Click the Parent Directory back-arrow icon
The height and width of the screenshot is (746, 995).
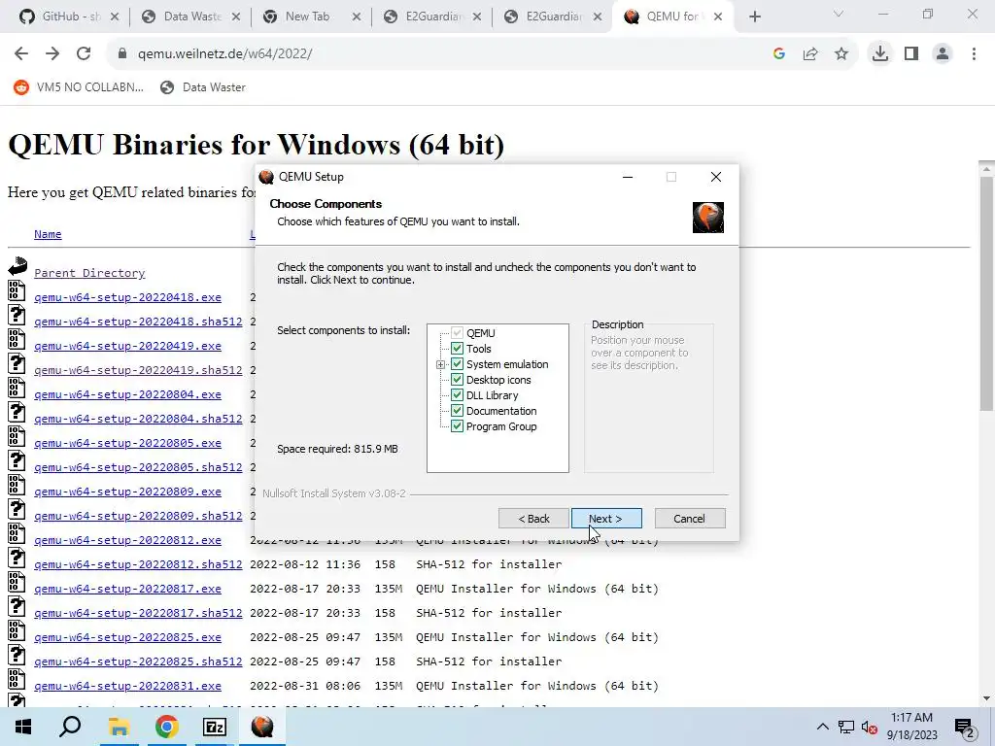[17, 266]
